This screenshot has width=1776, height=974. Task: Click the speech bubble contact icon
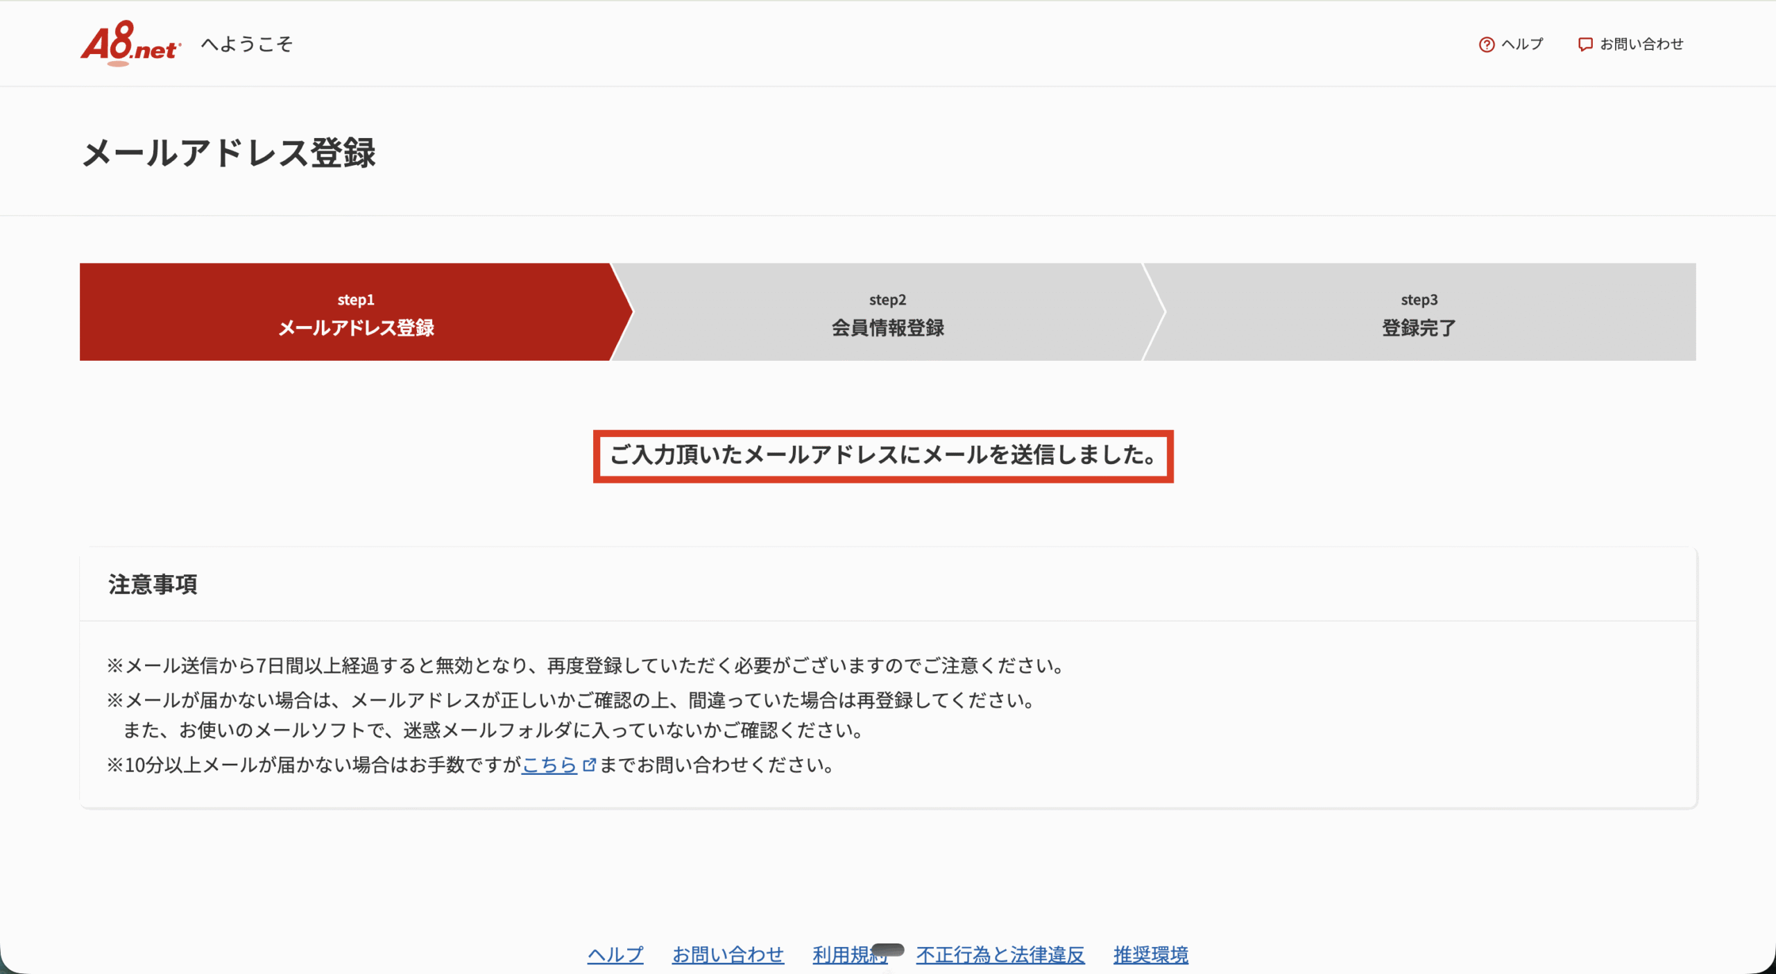click(x=1585, y=44)
